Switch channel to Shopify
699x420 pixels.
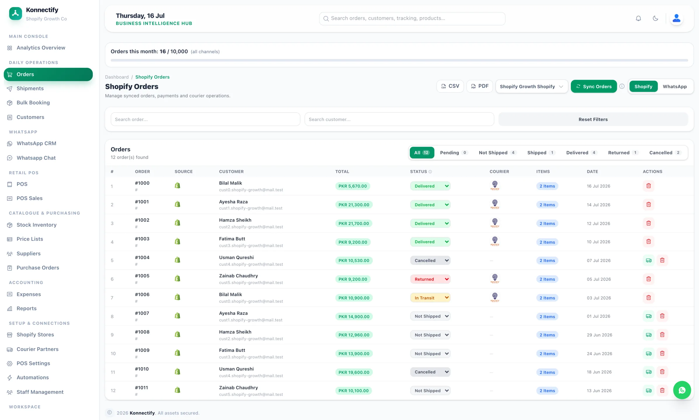pos(643,86)
